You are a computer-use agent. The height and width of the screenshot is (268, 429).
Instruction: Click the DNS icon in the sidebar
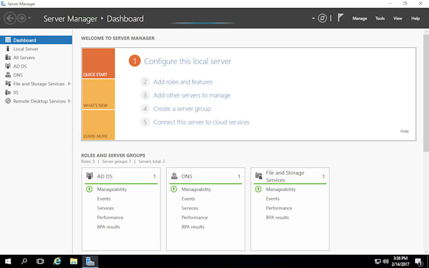click(8, 74)
